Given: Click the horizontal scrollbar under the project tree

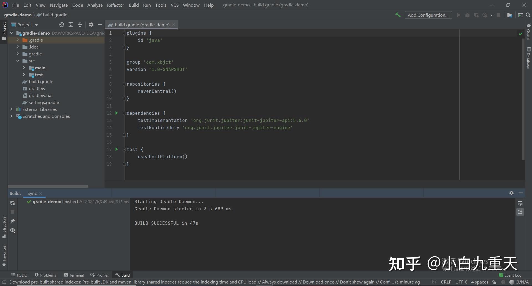Looking at the screenshot, I should (x=48, y=186).
